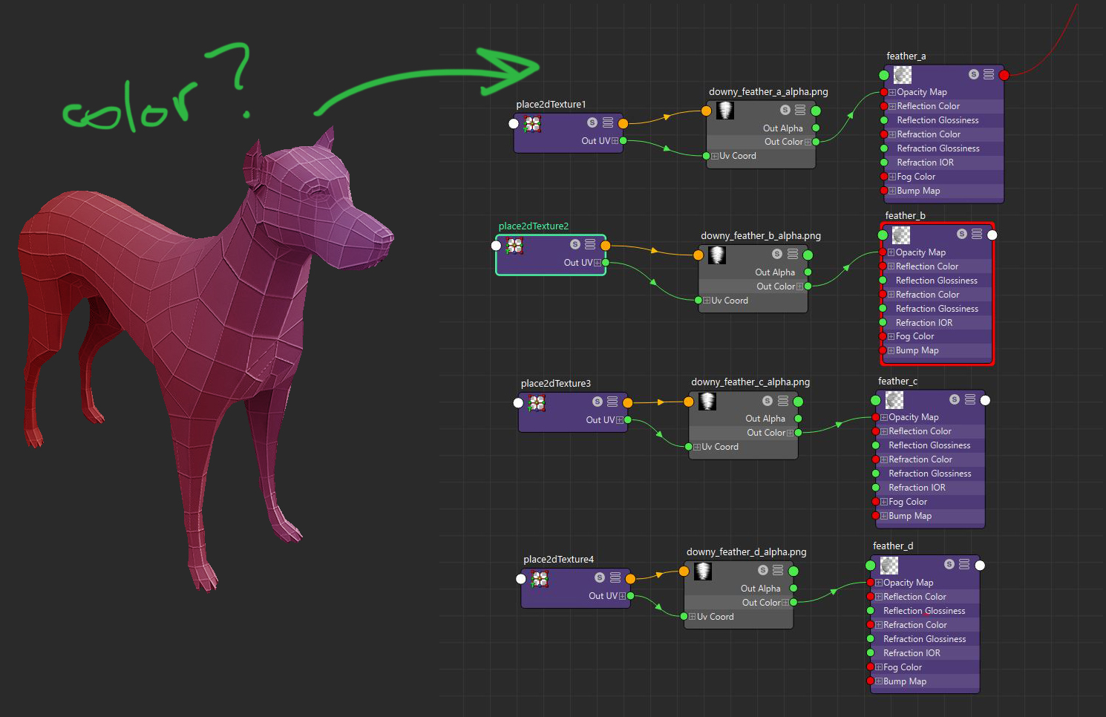
Task: Select Reflection Glossiness row on feather_c
Action: (x=929, y=445)
